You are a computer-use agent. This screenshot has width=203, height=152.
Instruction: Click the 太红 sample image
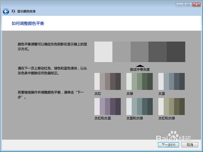[x=107, y=81]
